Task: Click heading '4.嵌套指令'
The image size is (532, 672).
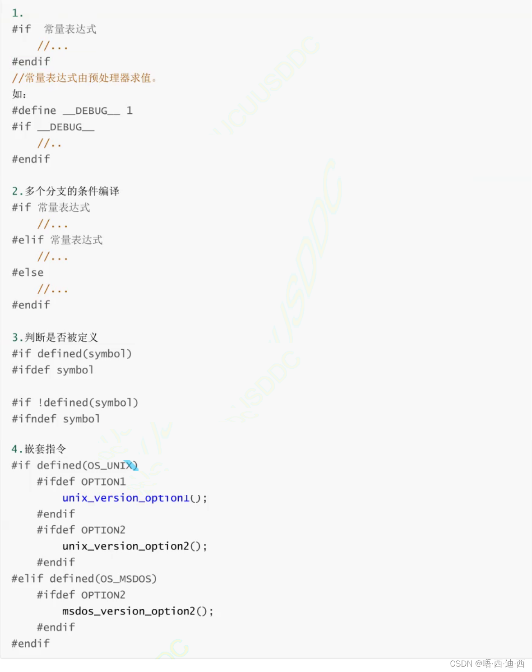Action: 39,449
